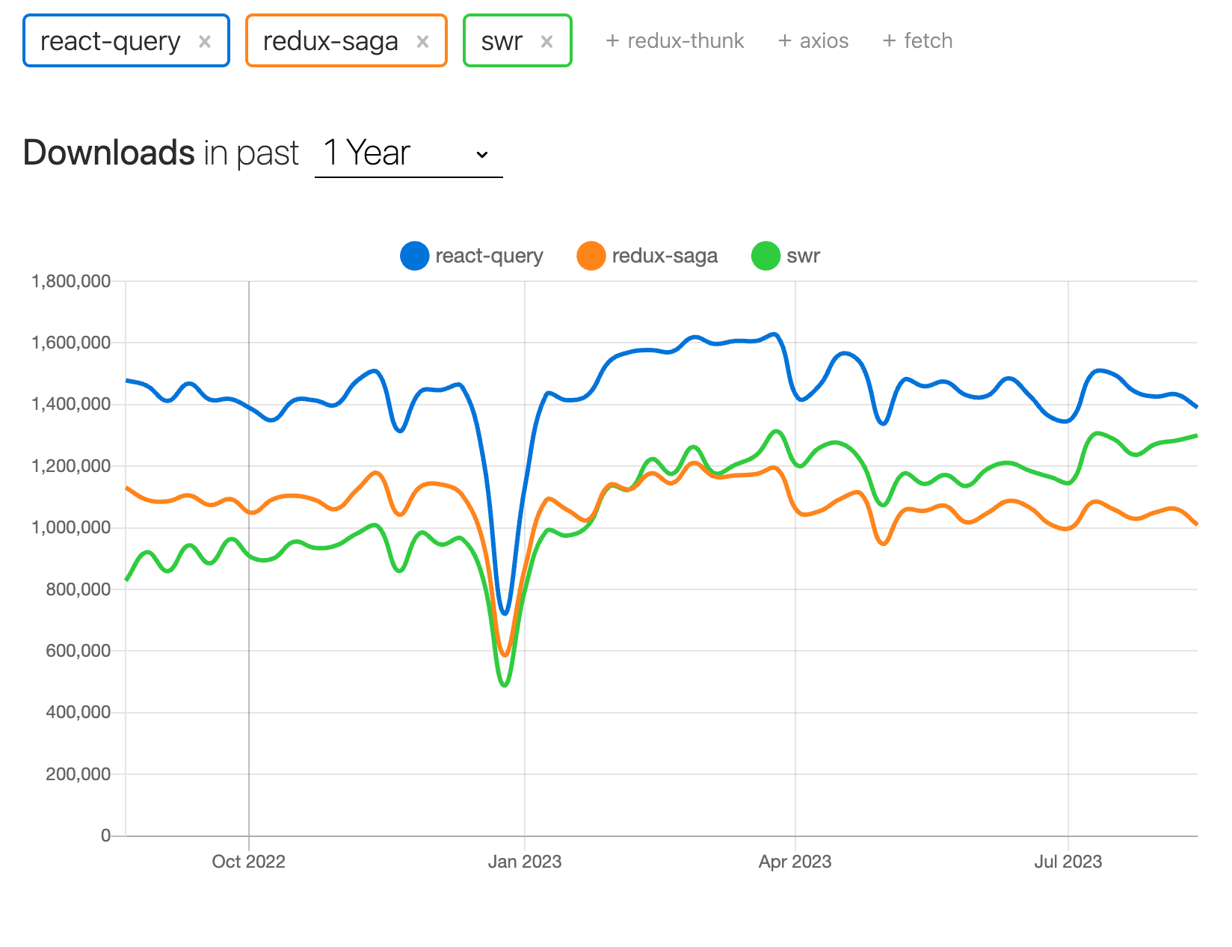Click the Jul 2023 x-axis label
The height and width of the screenshot is (947, 1232).
pos(1068,862)
